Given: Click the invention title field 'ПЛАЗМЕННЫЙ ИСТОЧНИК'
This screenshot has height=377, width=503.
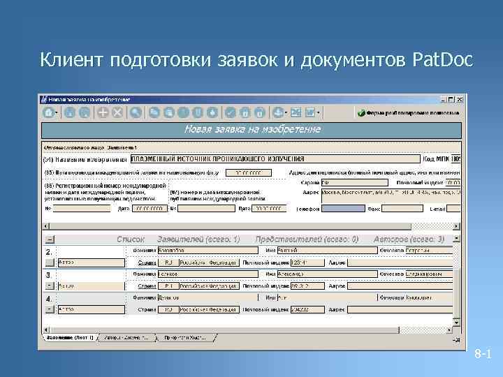Looking at the screenshot, I should [275, 159].
